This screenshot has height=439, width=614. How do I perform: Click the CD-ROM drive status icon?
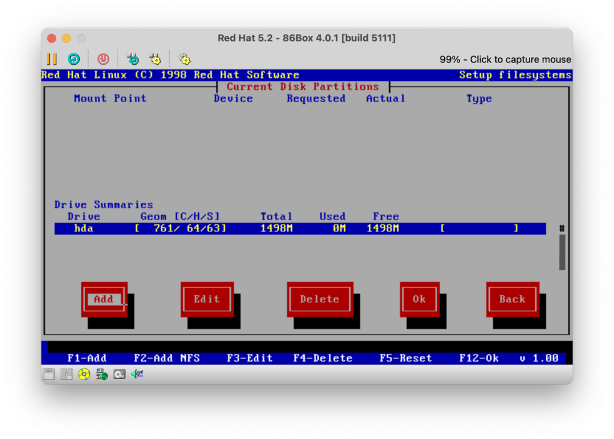click(84, 374)
